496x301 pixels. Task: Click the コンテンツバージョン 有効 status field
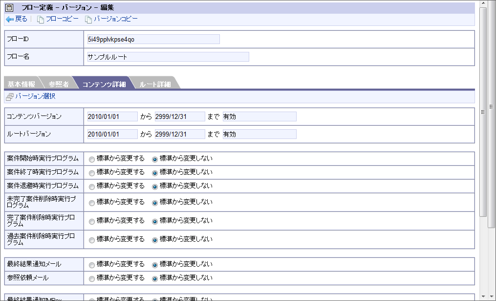pyautogui.click(x=259, y=116)
